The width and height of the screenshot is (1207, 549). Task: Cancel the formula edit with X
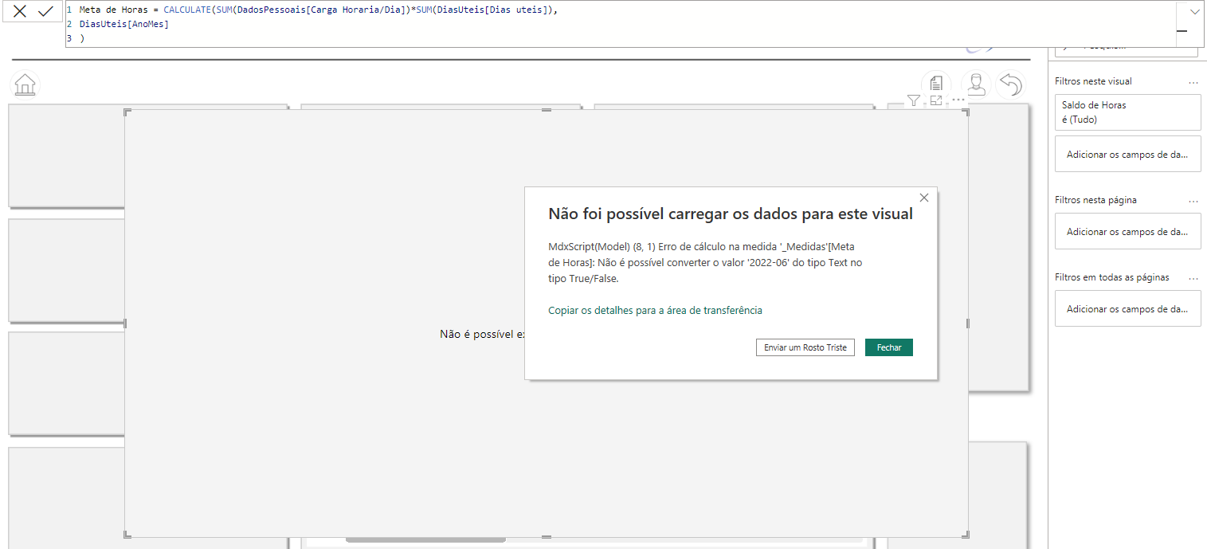click(20, 11)
